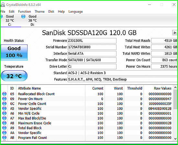Image resolution: width=178 pixels, height=145 pixels.
Task: Click the Total Host Reads value 4519 GB
Action: point(164,41)
